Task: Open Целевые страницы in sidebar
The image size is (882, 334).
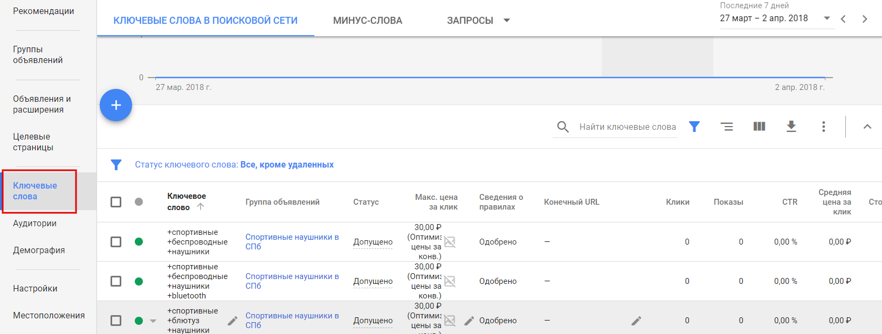Action: pos(33,142)
